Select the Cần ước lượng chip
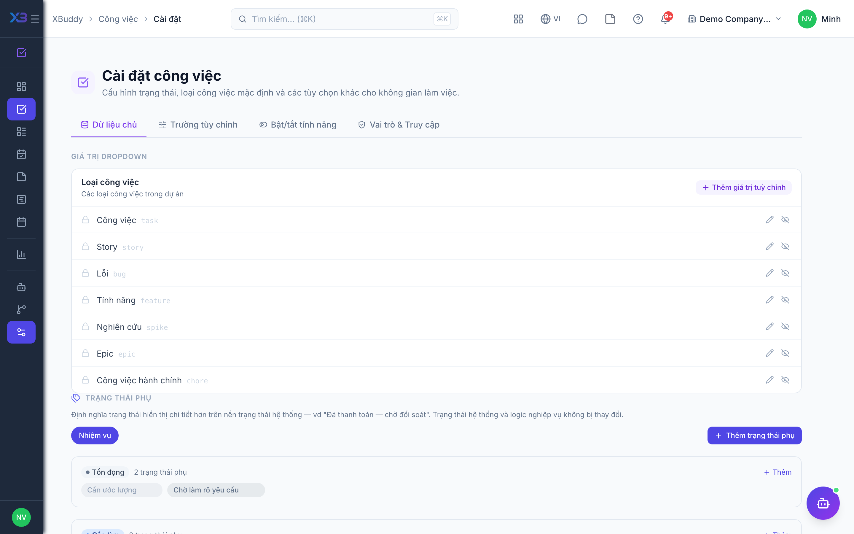Screen dimensions: 854x534 pyautogui.click(x=122, y=490)
